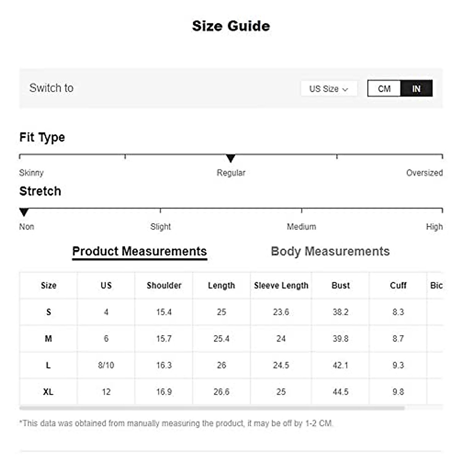The height and width of the screenshot is (459, 459).
Task: Click the horizontal table scrollbar
Action: (x=212, y=408)
